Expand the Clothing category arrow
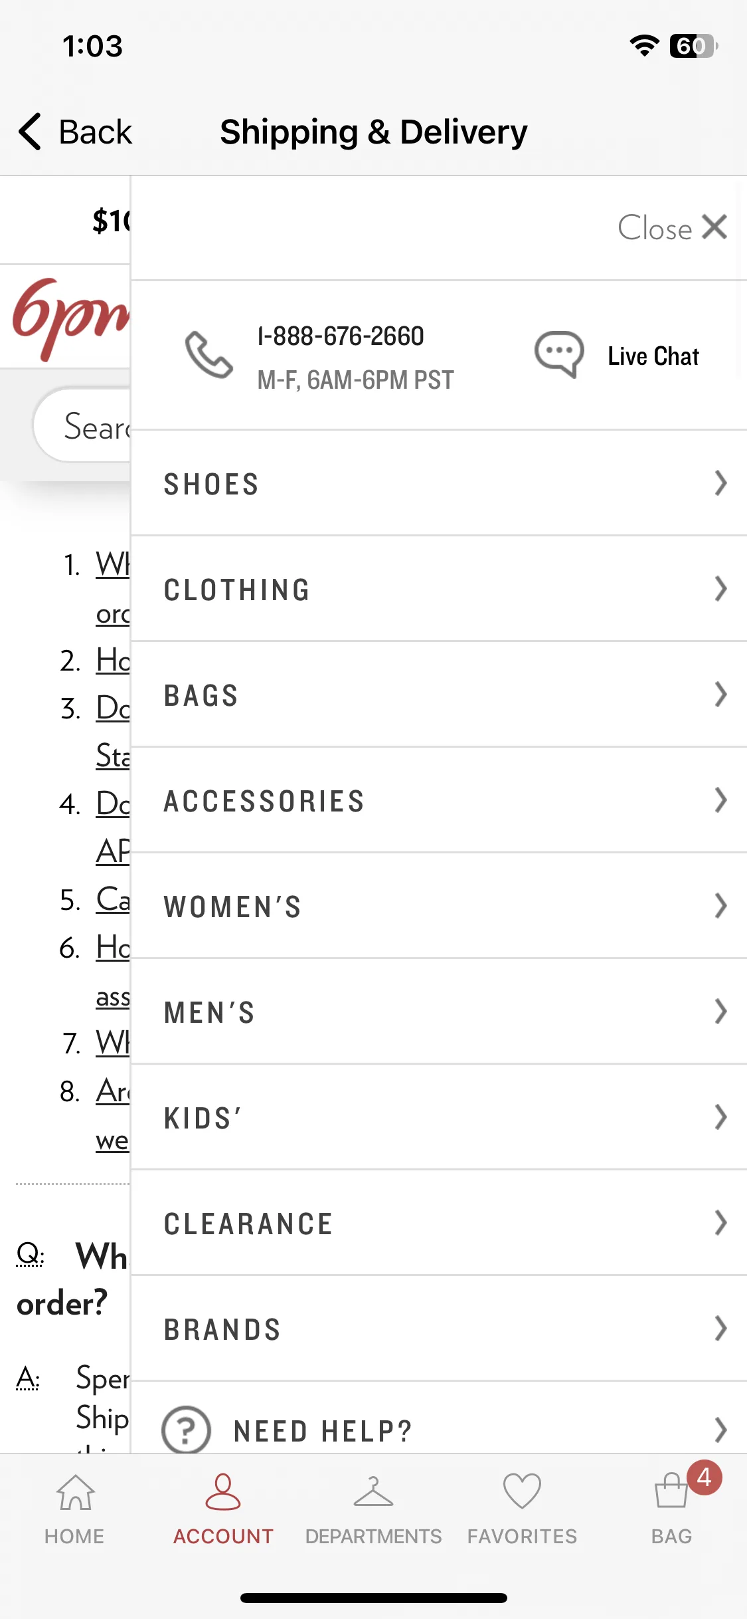Viewport: 747px width, 1619px height. tap(720, 588)
